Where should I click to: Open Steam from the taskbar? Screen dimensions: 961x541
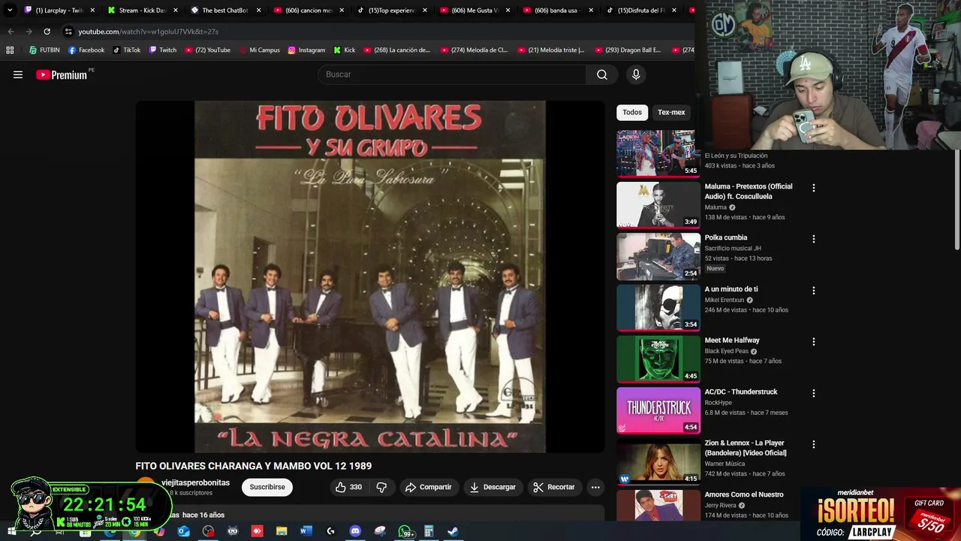(x=453, y=531)
